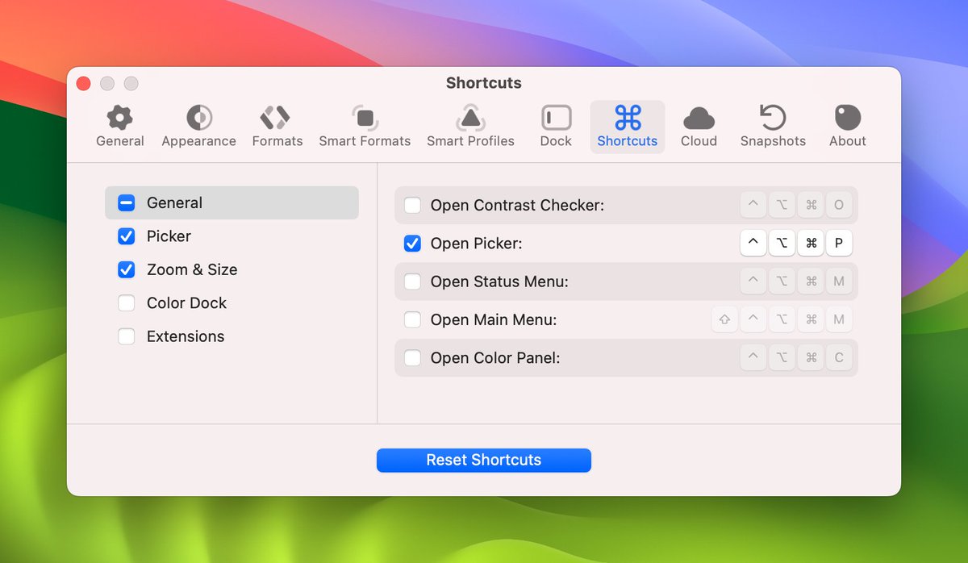The image size is (968, 563).
Task: Uncheck the Picker shortcuts checkbox
Action: pyautogui.click(x=126, y=236)
